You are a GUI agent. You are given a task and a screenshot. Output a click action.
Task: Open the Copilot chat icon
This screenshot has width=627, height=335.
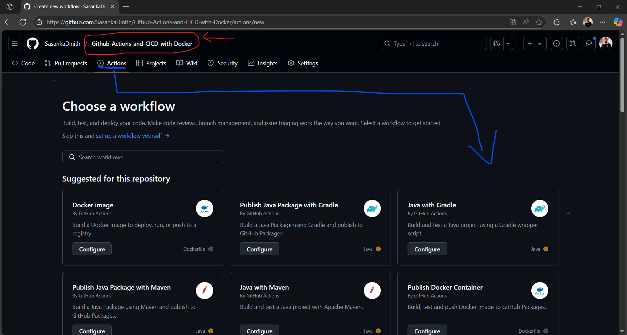pyautogui.click(x=497, y=43)
